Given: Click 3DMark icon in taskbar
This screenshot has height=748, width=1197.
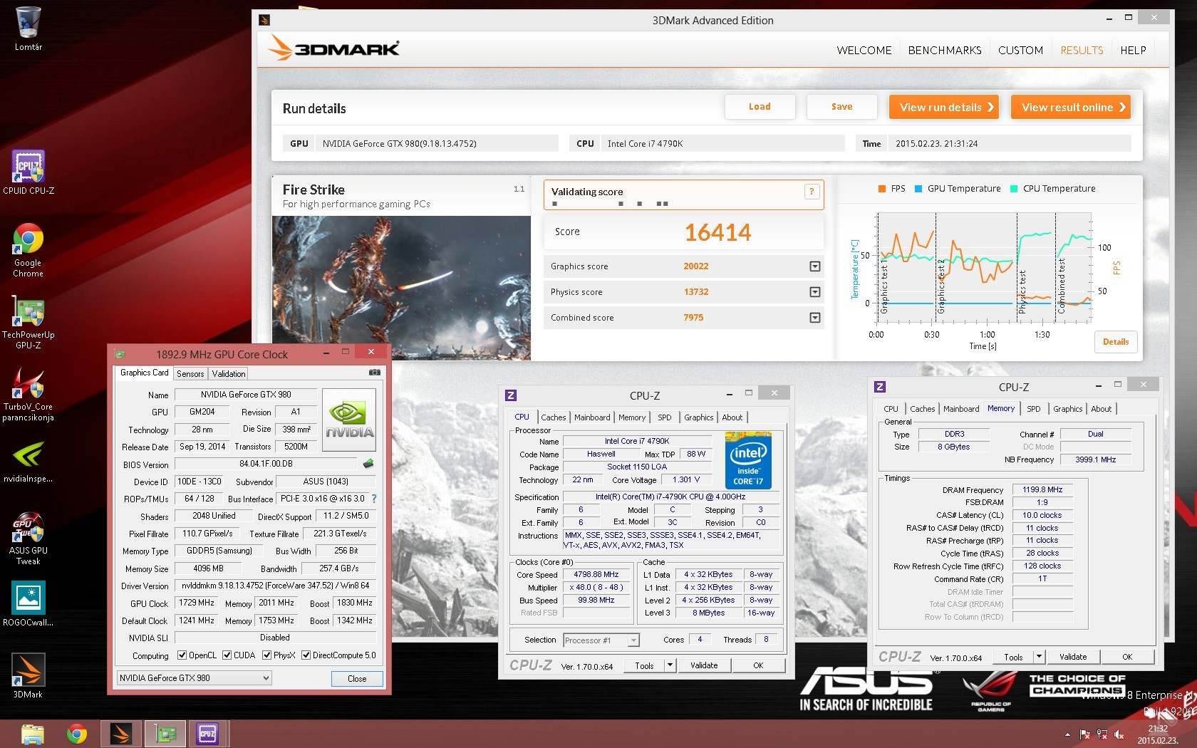Looking at the screenshot, I should [121, 734].
